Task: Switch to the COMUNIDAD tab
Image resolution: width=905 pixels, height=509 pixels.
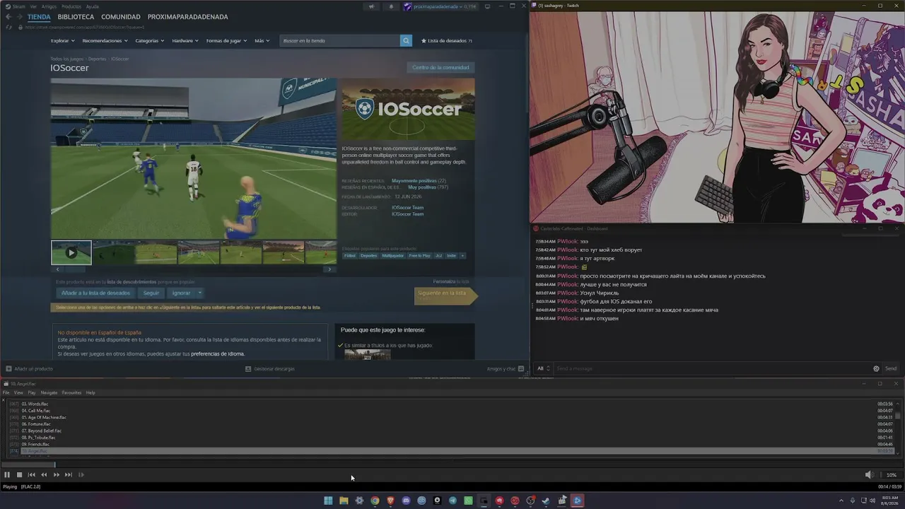Action: (x=120, y=17)
